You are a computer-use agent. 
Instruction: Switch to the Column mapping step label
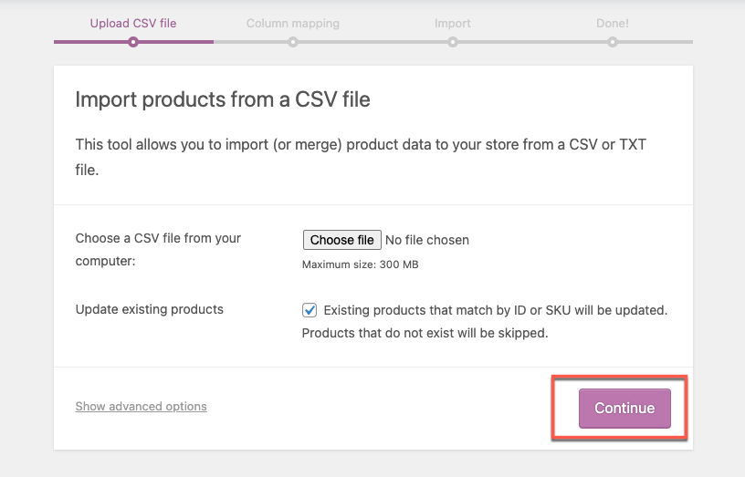[292, 23]
